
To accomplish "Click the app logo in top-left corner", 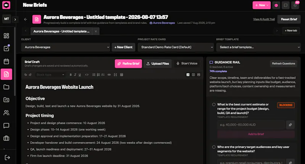I will click(6, 5).
